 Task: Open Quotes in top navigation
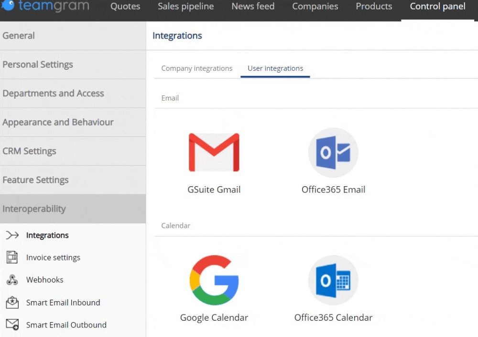tap(125, 6)
